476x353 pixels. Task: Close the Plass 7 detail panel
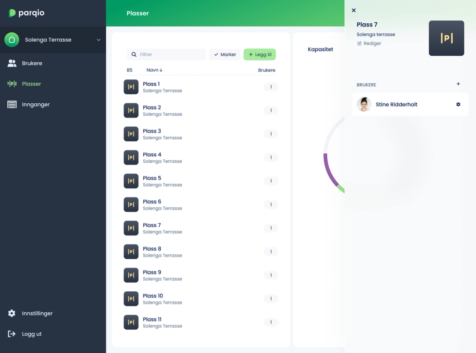[354, 11]
